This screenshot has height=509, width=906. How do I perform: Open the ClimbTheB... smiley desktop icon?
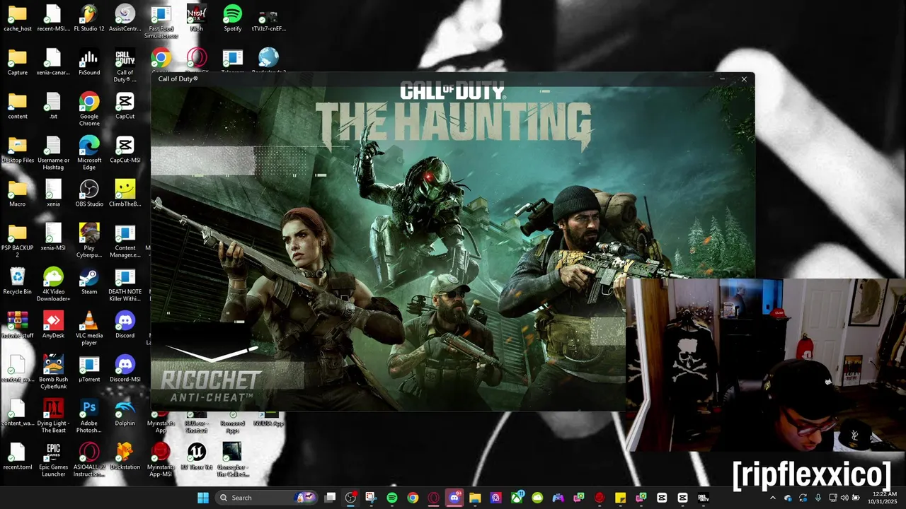[125, 194]
